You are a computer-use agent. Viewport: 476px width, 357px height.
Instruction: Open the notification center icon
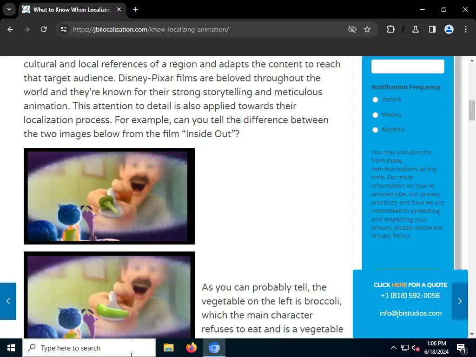point(461,348)
